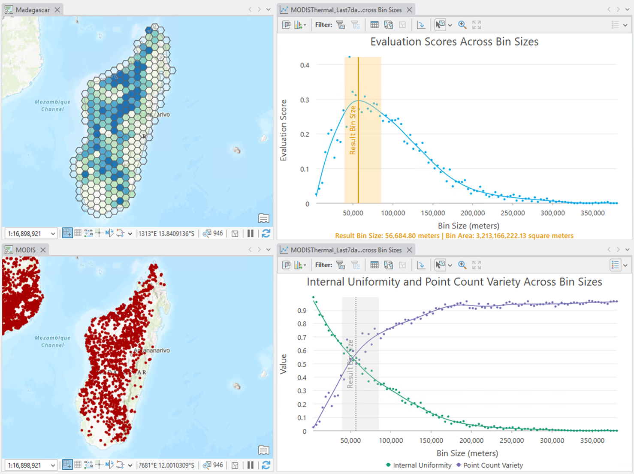Expand the chart type dropdown arrow
This screenshot has height=474, width=634.
(x=305, y=24)
